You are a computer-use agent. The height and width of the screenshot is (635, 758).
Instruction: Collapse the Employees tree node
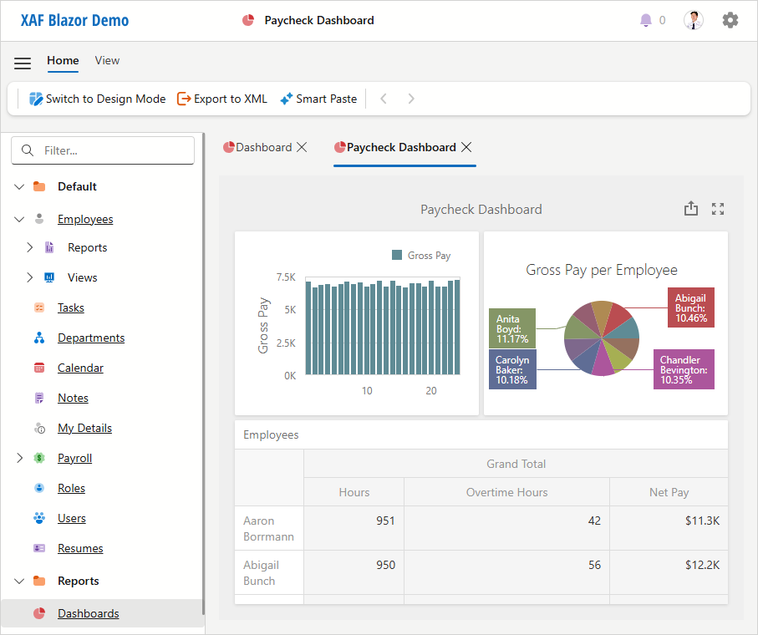click(19, 220)
